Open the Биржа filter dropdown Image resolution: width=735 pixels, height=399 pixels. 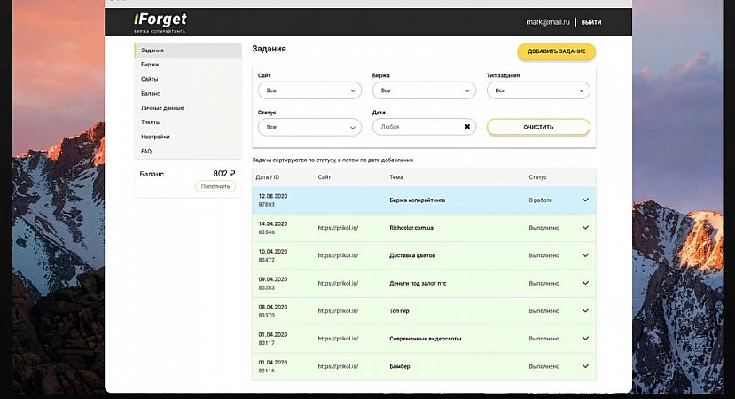point(424,90)
